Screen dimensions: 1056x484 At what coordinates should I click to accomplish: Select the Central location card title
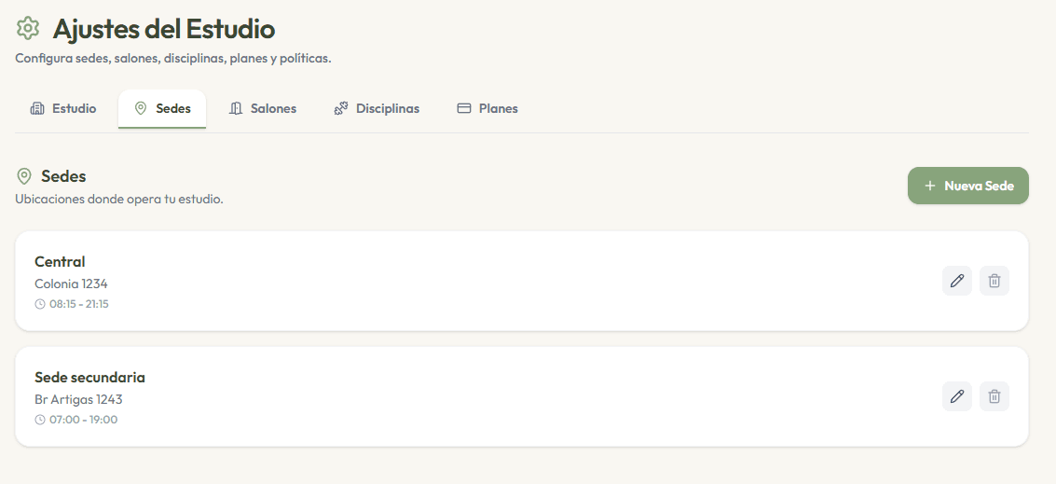[x=60, y=261]
